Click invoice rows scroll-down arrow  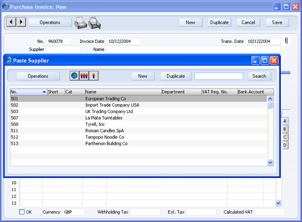point(278,203)
